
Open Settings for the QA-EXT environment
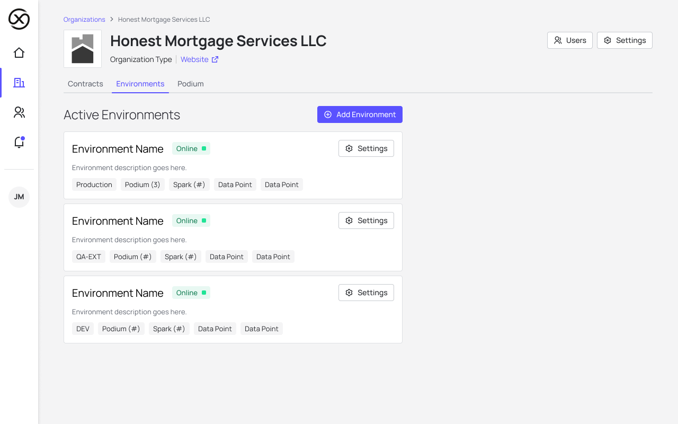click(366, 220)
